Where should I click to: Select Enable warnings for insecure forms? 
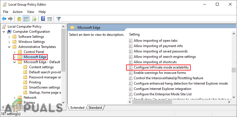click(x=156, y=73)
